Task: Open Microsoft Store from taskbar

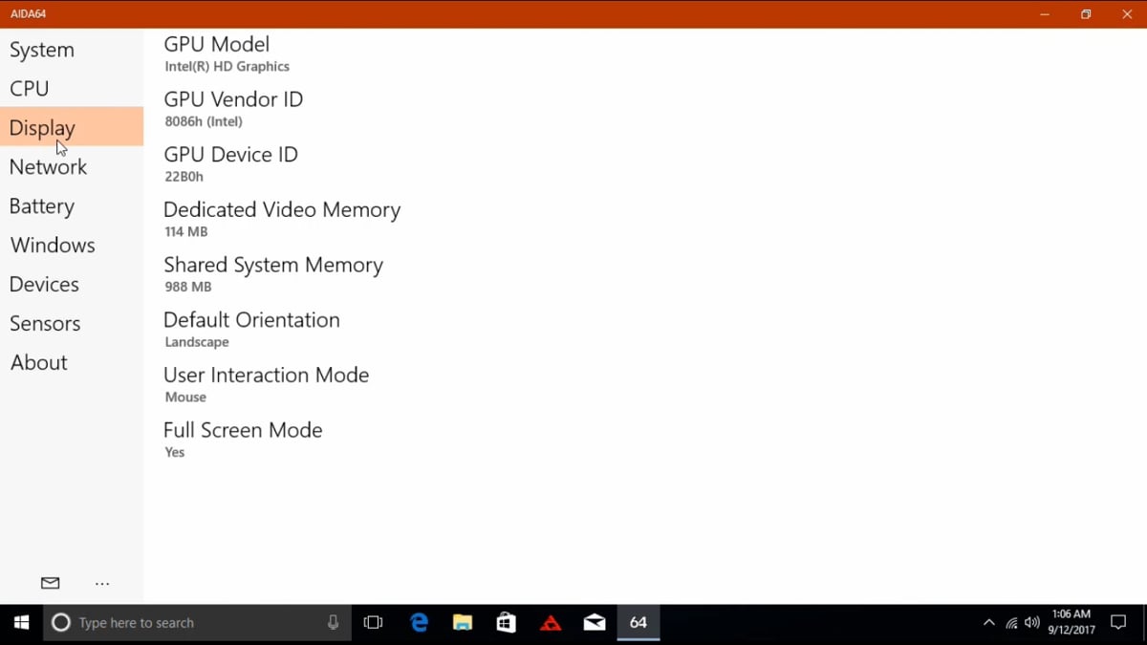Action: pyautogui.click(x=507, y=623)
